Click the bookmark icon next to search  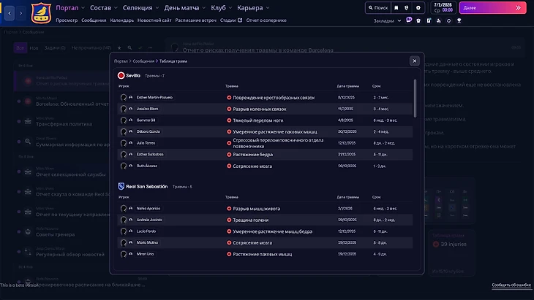pyautogui.click(x=396, y=7)
